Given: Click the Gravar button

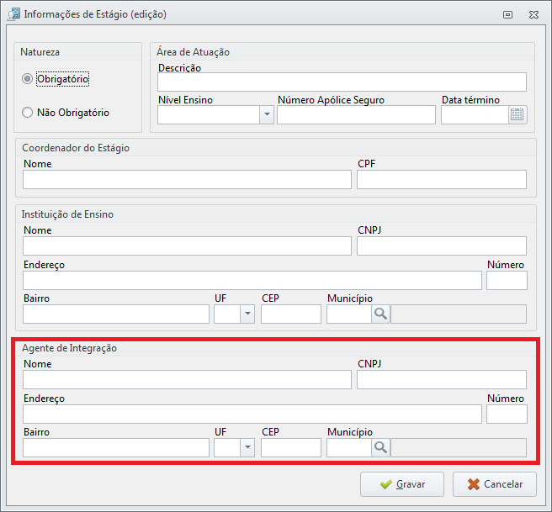Looking at the screenshot, I should click(402, 484).
